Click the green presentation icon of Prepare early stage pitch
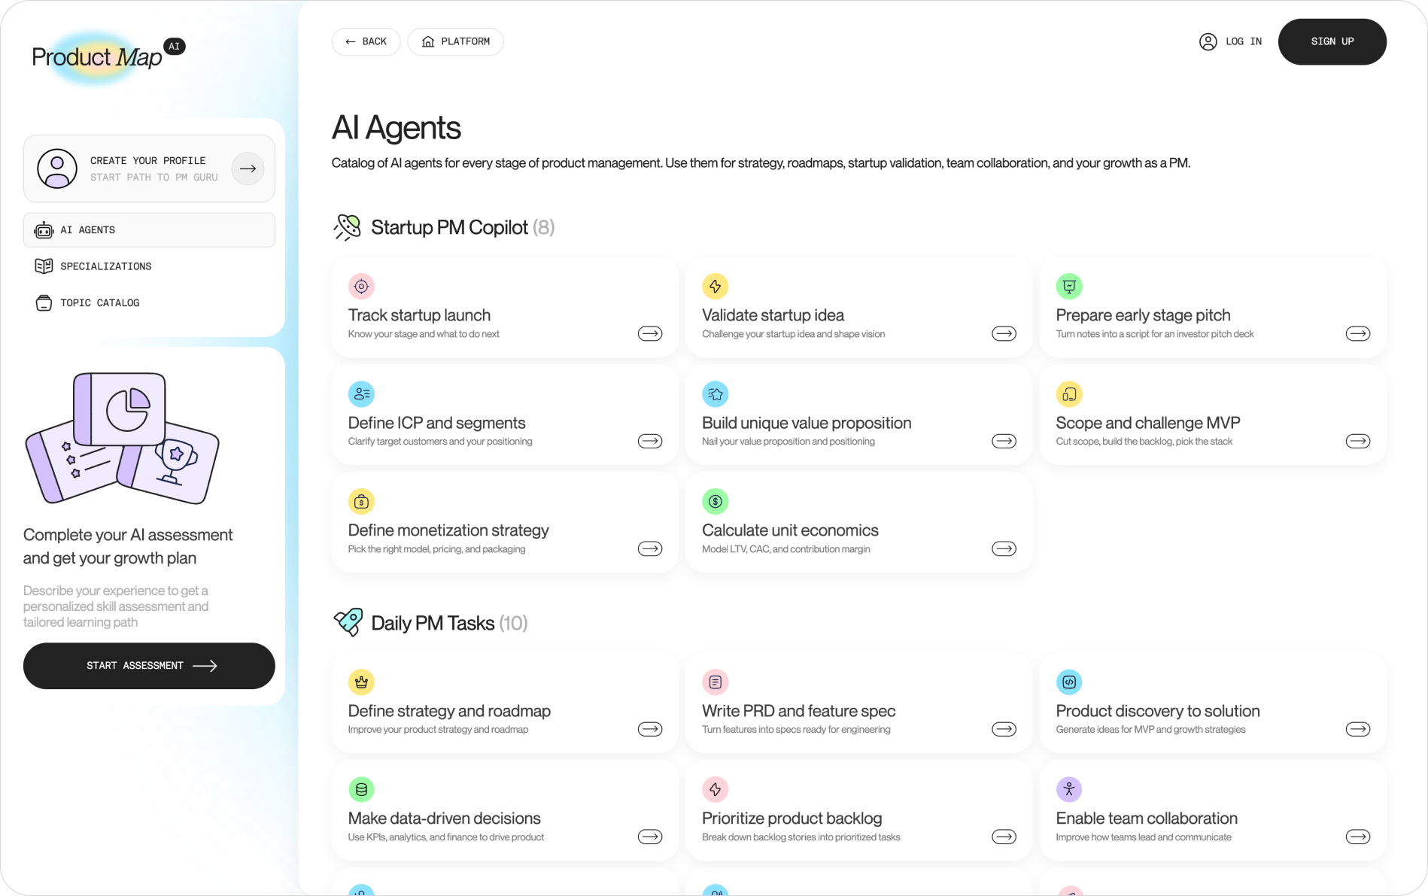The width and height of the screenshot is (1428, 896). point(1069,286)
